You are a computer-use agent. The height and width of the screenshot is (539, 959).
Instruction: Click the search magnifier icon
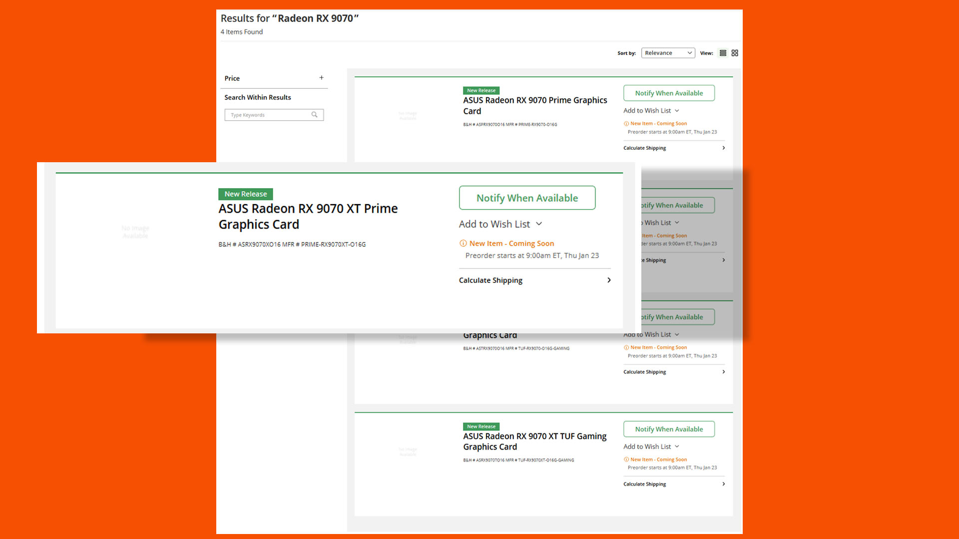316,114
